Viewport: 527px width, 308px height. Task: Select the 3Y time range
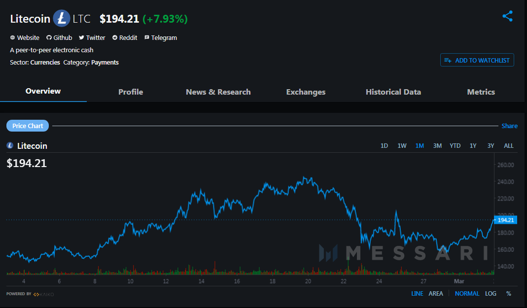491,146
